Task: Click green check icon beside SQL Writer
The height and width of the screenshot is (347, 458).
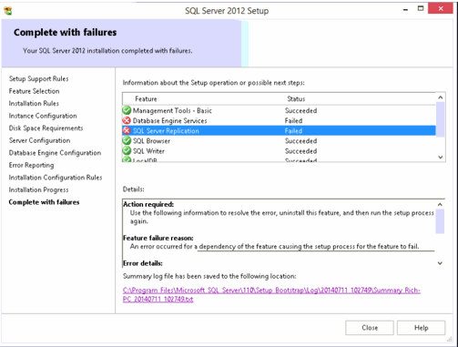Action: (127, 151)
